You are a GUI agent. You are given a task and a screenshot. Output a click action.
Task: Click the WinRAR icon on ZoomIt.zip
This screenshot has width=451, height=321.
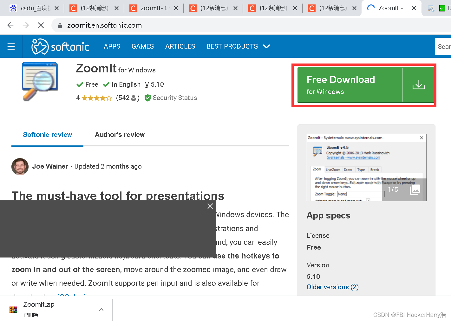(x=13, y=309)
